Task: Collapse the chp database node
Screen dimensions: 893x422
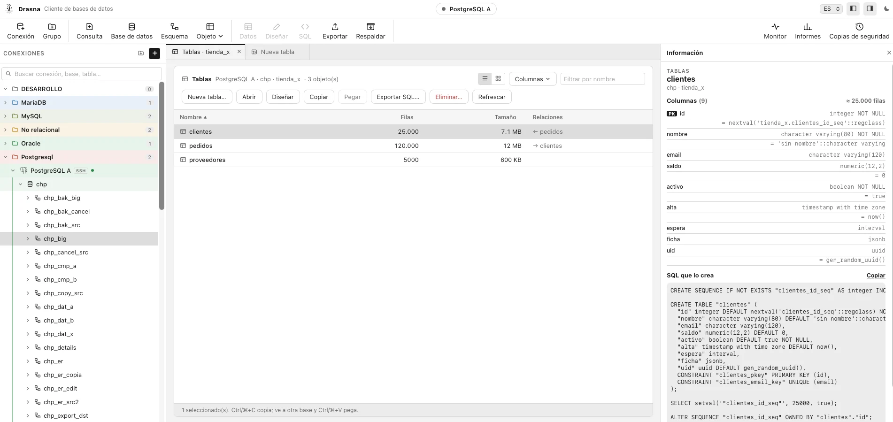Action: coord(20,184)
